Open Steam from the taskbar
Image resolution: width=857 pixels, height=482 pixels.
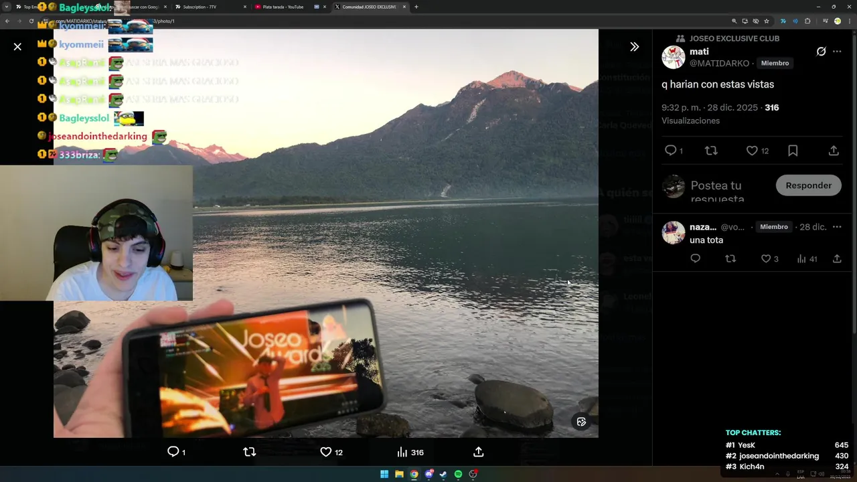point(443,474)
